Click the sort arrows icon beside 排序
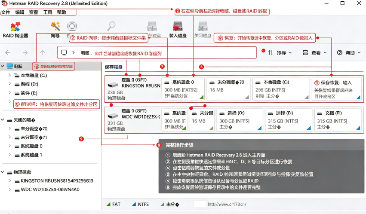Image resolution: width=366 pixels, height=214 pixels. (x=271, y=53)
